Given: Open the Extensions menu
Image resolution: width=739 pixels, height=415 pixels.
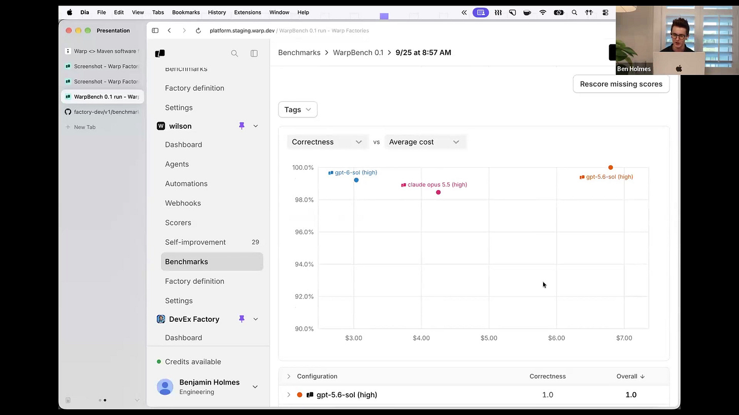Looking at the screenshot, I should pyautogui.click(x=248, y=12).
